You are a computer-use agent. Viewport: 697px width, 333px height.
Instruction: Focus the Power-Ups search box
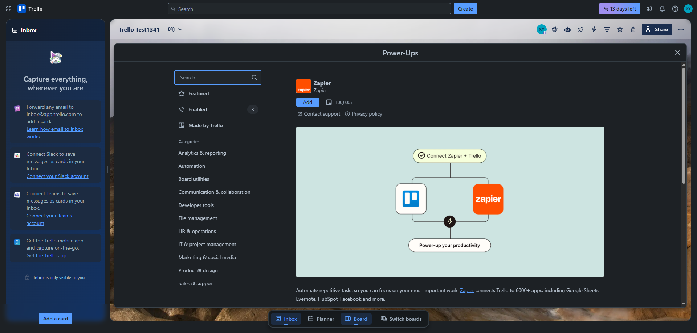218,78
